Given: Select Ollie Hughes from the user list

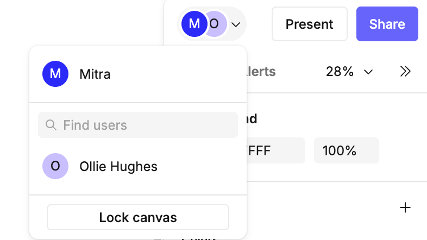Looking at the screenshot, I should [118, 166].
